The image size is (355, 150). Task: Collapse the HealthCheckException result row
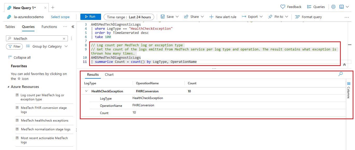coord(86,91)
